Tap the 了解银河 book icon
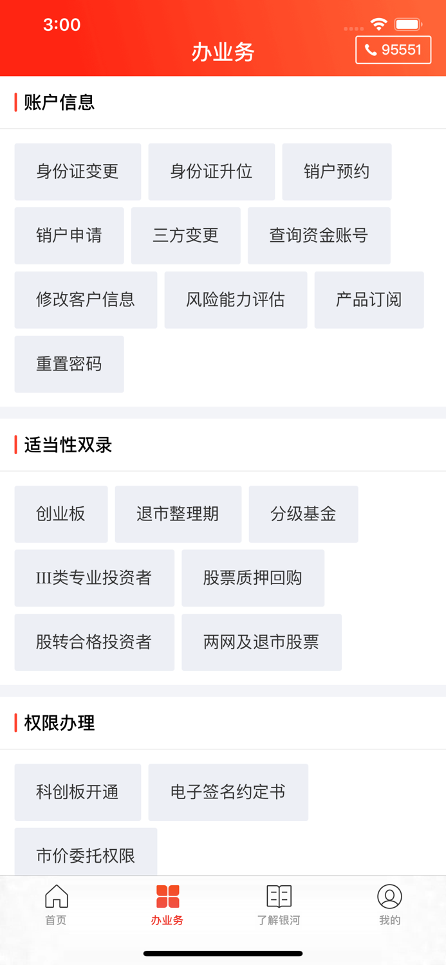This screenshot has width=446, height=965. 279,894
